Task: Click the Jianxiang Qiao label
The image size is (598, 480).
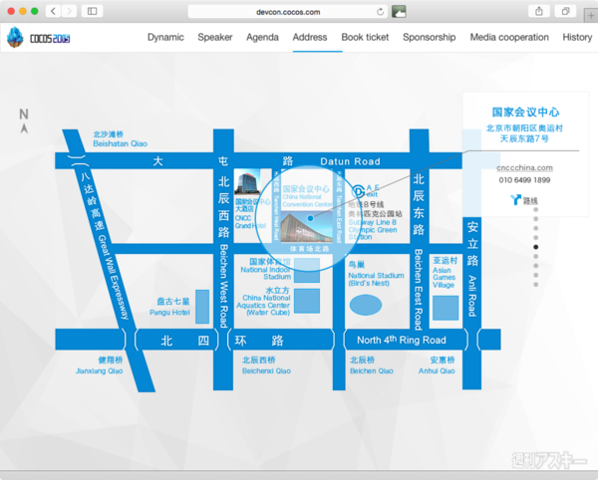Action: coord(99,370)
